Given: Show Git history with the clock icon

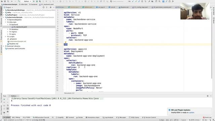Looking at the screenshot, I should pyautogui.click(x=142, y=1).
